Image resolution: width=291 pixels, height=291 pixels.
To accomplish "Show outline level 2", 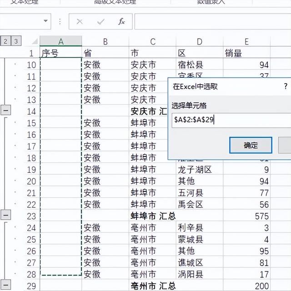I will click(5, 41).
